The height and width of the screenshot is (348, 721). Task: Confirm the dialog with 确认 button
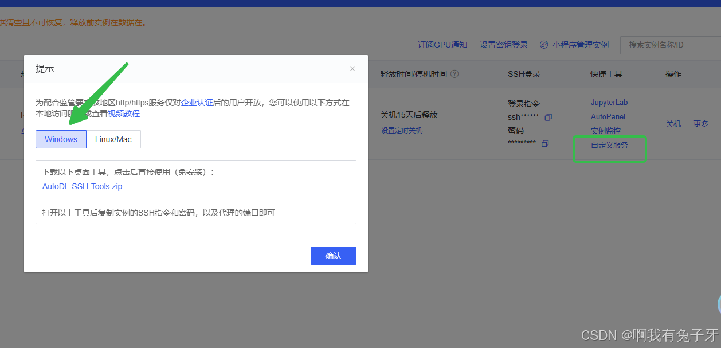point(334,256)
